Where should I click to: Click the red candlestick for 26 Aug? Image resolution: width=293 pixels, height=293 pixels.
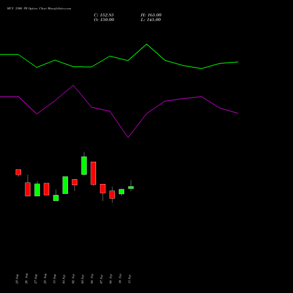(x=28, y=189)
